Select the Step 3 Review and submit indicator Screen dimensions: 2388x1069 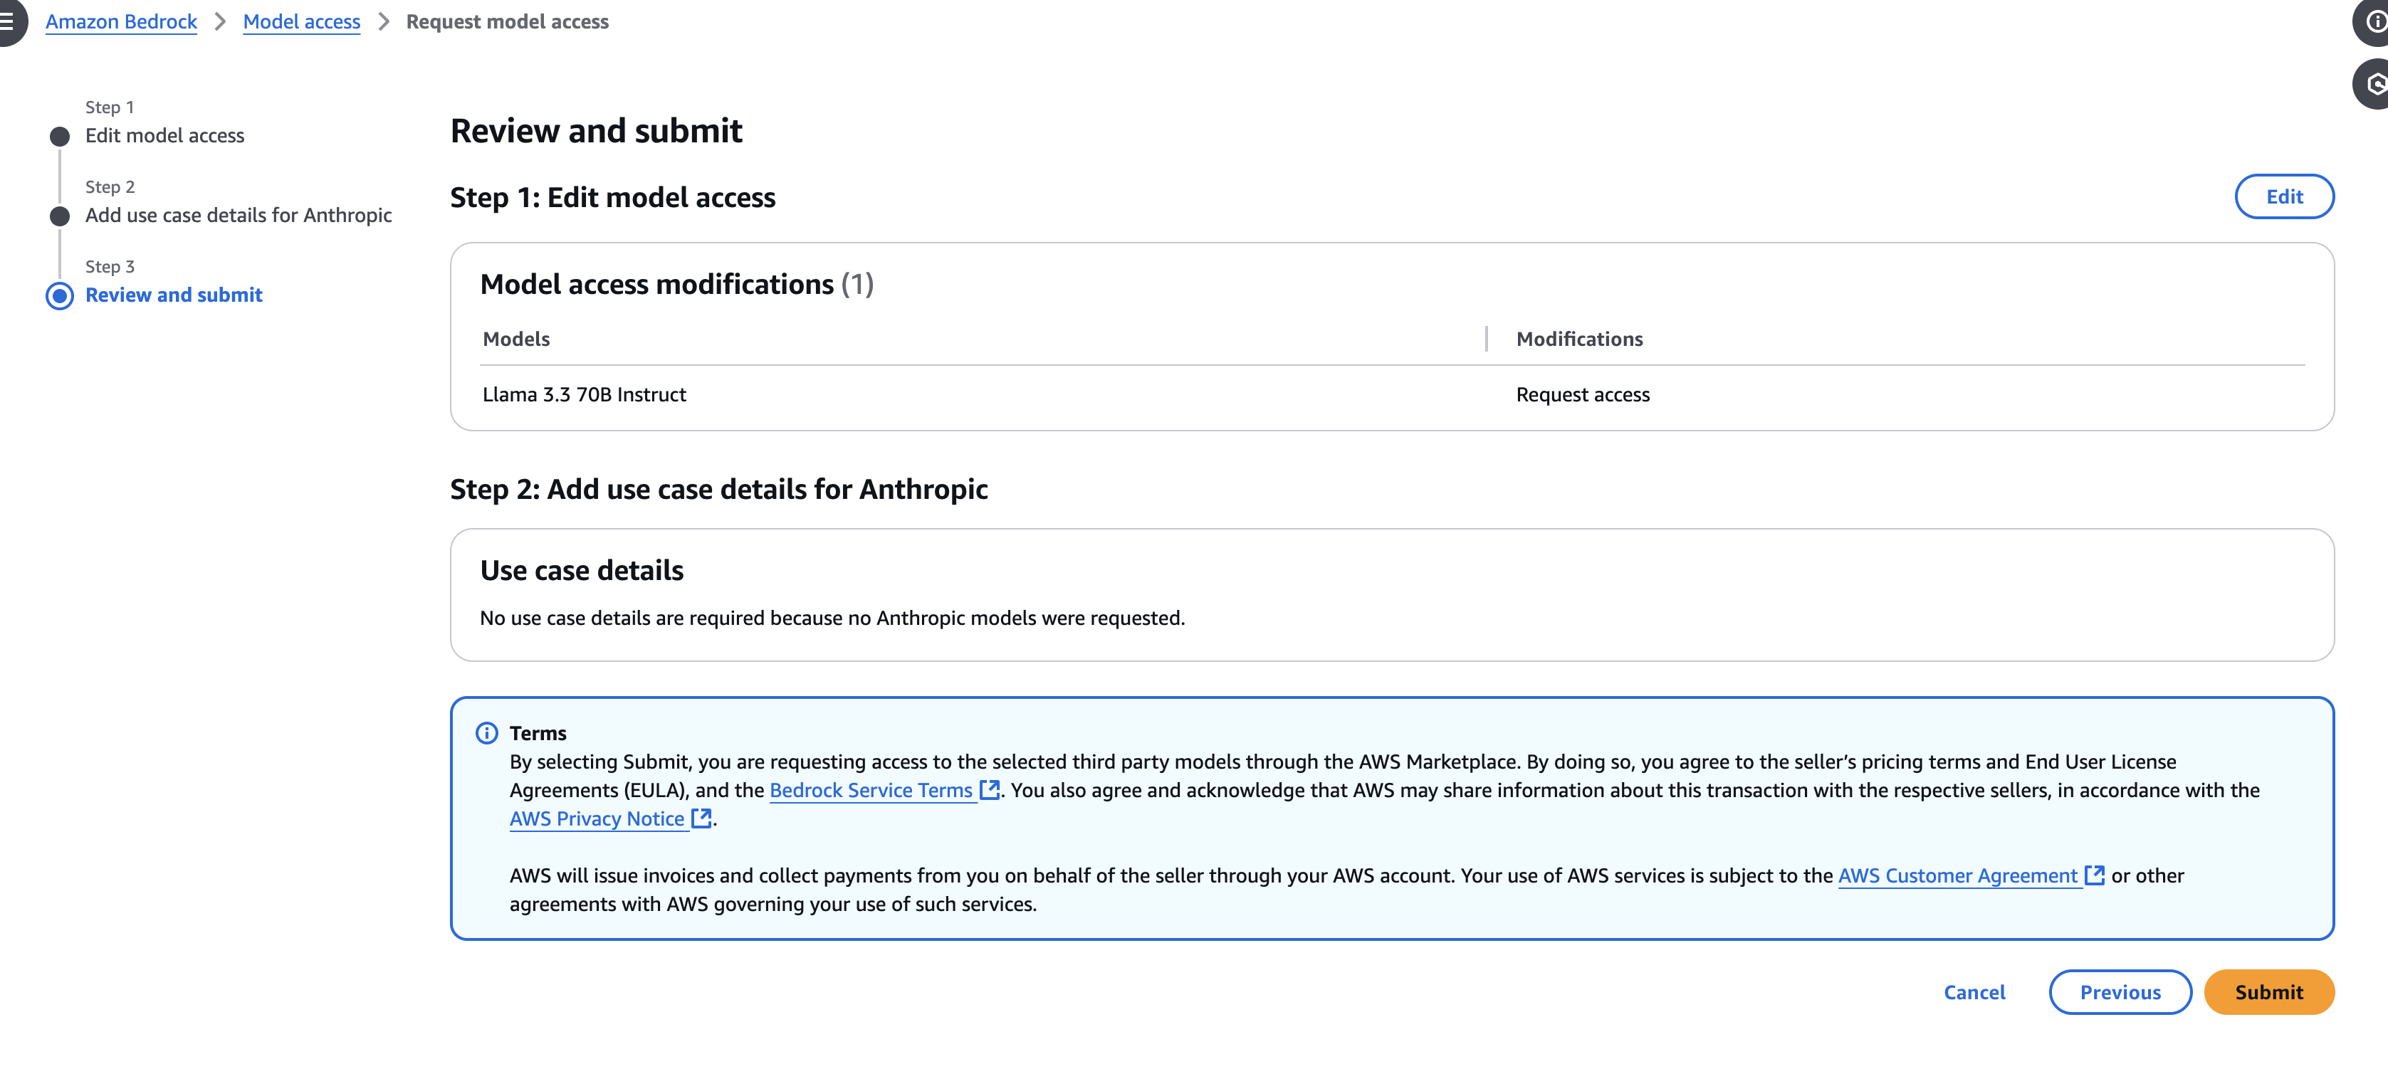tap(59, 295)
